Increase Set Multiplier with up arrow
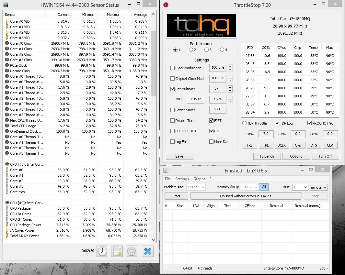 point(230,87)
